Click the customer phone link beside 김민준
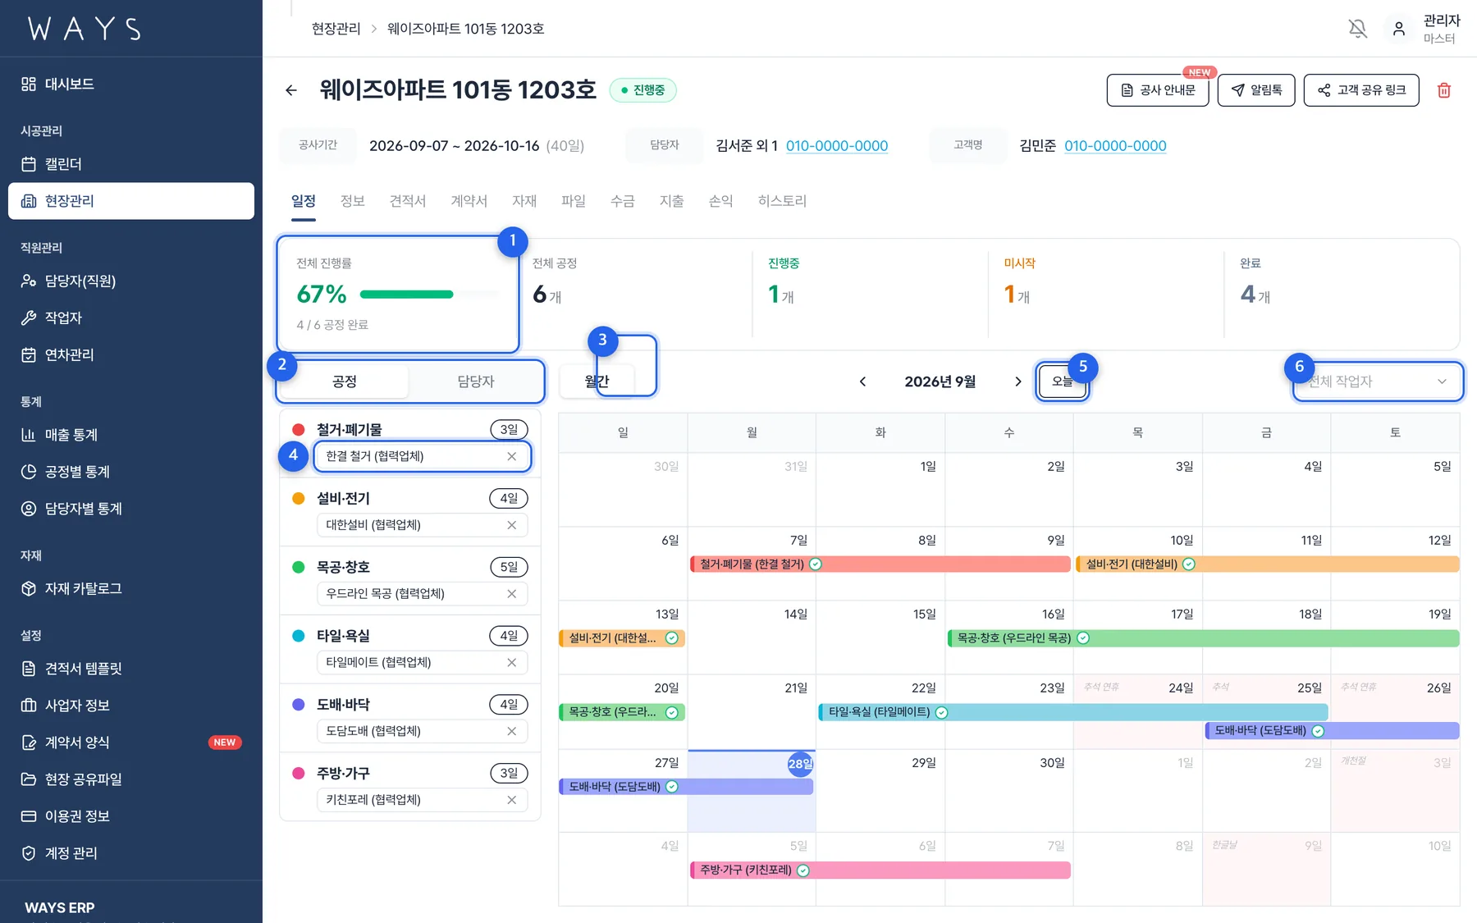Screen dimensions: 1477x923 pos(1115,145)
